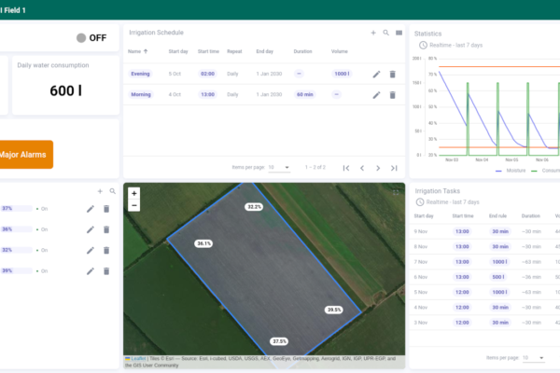
Task: Sort schedule by Name column
Action: click(133, 51)
